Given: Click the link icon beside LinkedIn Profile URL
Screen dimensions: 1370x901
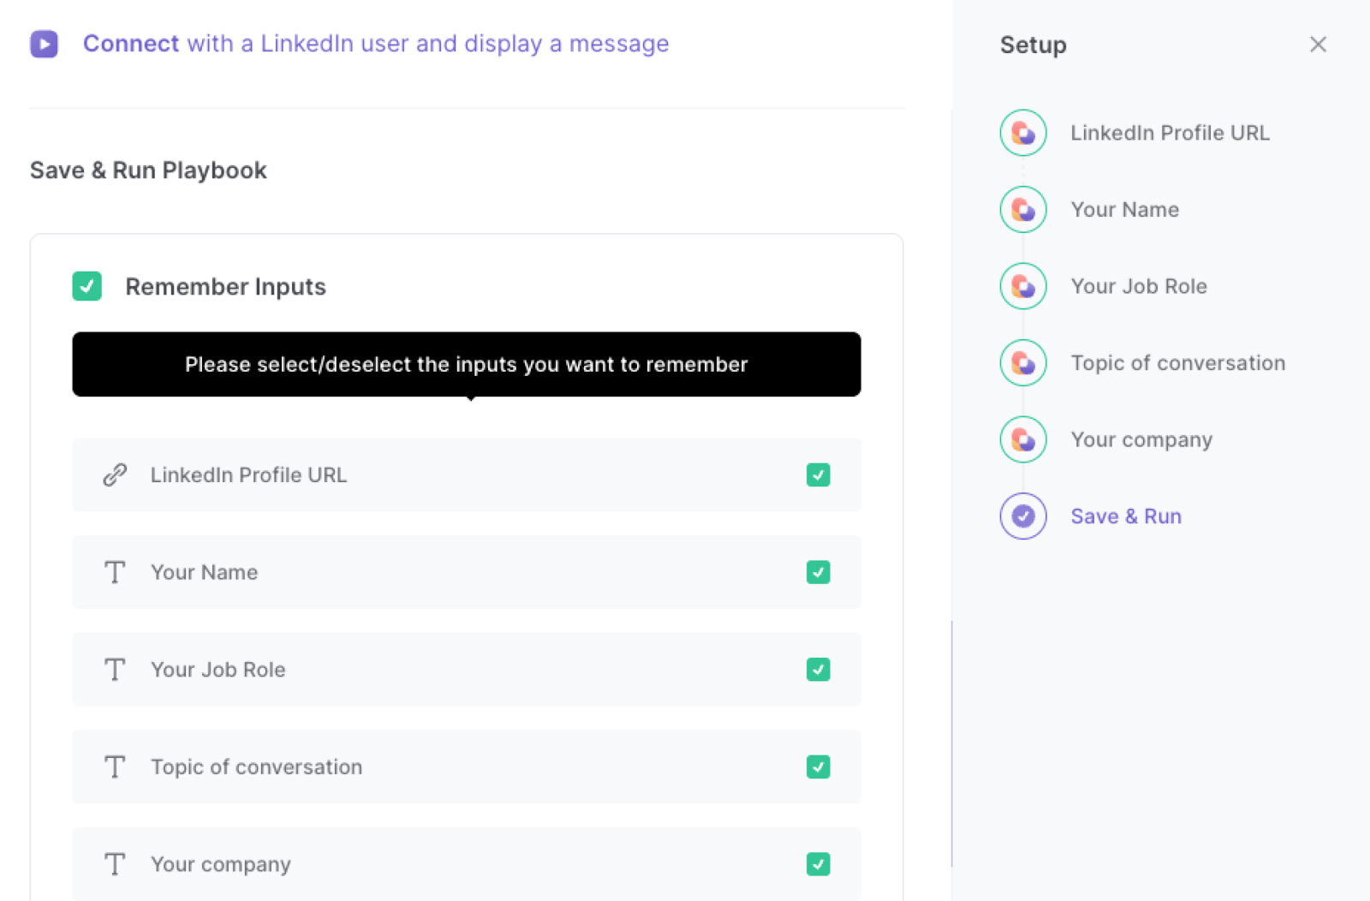Looking at the screenshot, I should tap(115, 474).
